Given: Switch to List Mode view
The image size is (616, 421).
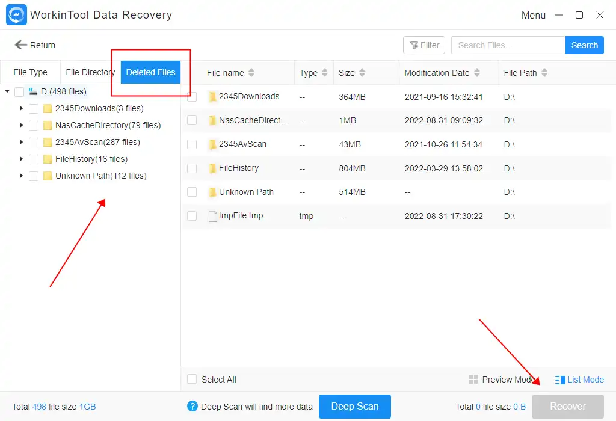Looking at the screenshot, I should 579,380.
